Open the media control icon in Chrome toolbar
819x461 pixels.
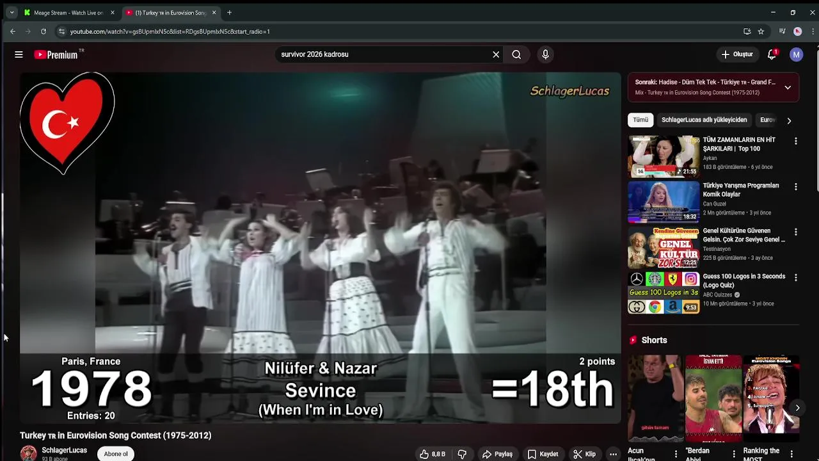(782, 31)
